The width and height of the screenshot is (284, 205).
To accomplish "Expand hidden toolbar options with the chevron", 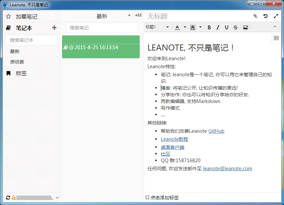I will [x=275, y=27].
